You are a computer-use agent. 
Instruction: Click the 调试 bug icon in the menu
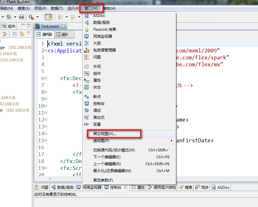pos(87,111)
